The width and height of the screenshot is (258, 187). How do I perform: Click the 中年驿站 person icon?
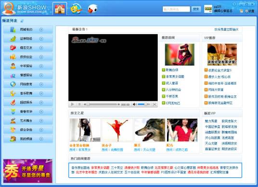click(x=13, y=66)
